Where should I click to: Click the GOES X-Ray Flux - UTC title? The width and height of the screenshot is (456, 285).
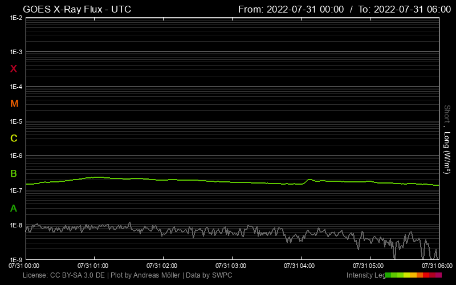[x=77, y=9]
